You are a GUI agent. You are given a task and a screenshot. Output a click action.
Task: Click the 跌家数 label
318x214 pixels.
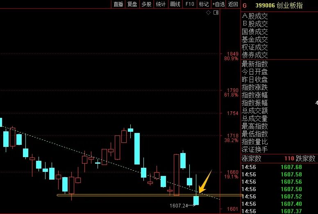(x=306, y=158)
